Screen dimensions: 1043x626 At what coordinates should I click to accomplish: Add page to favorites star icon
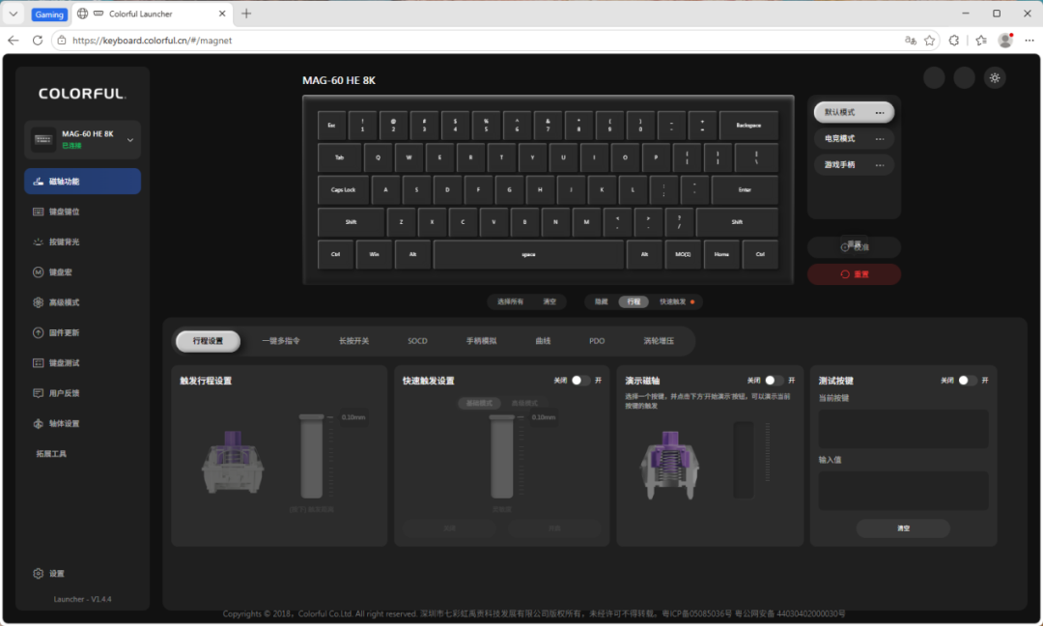pyautogui.click(x=929, y=41)
